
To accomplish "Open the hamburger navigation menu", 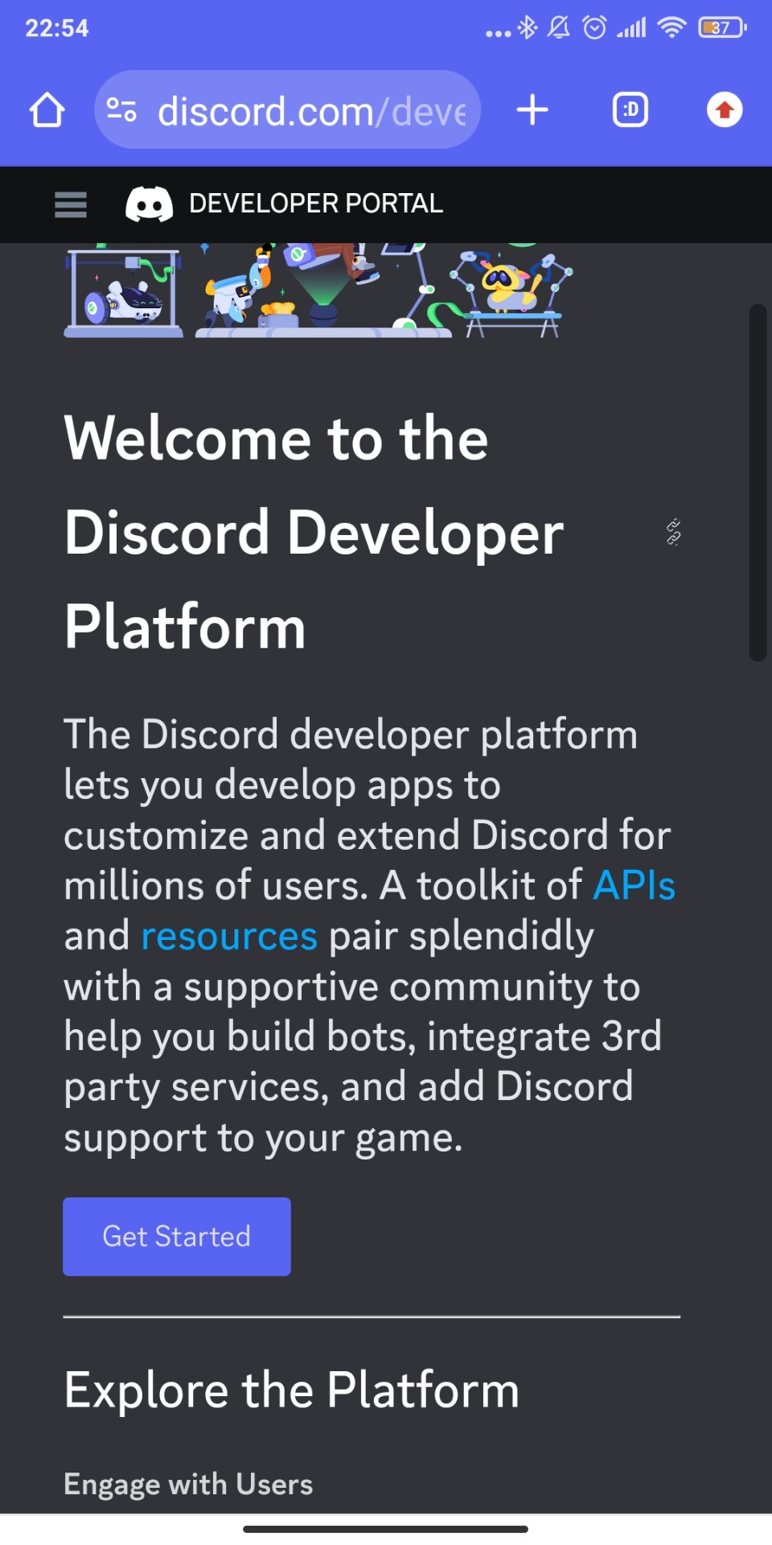I will pyautogui.click(x=70, y=204).
